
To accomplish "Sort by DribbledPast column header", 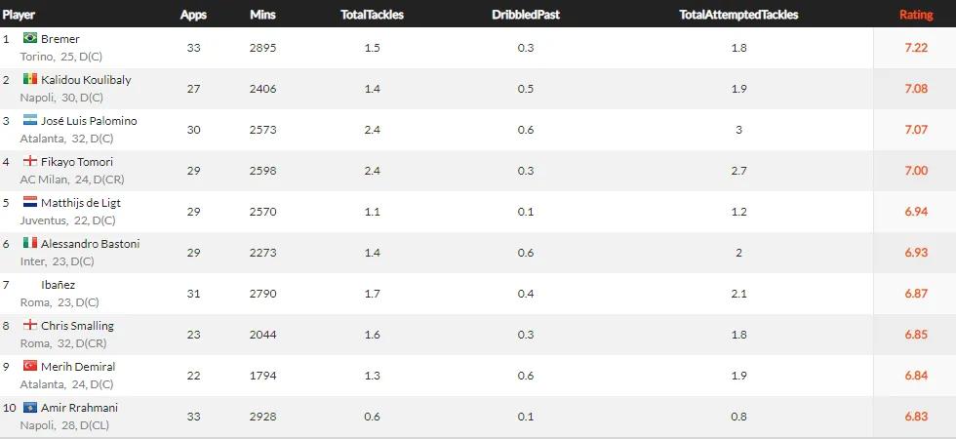I will pyautogui.click(x=525, y=15).
